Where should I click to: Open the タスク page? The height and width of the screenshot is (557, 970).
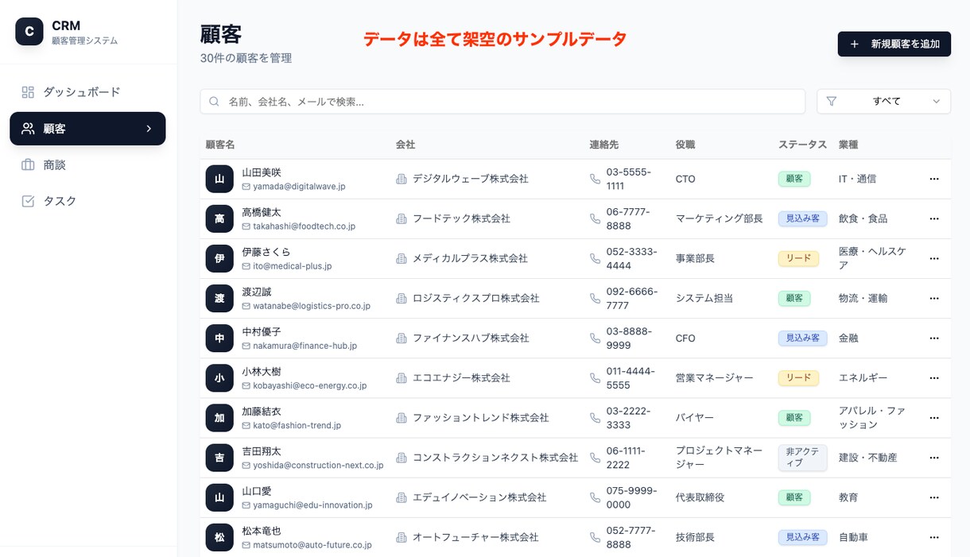87,201
